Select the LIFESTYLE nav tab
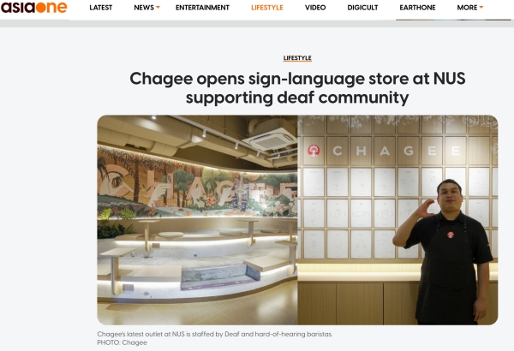The width and height of the screenshot is (514, 351). (x=266, y=8)
